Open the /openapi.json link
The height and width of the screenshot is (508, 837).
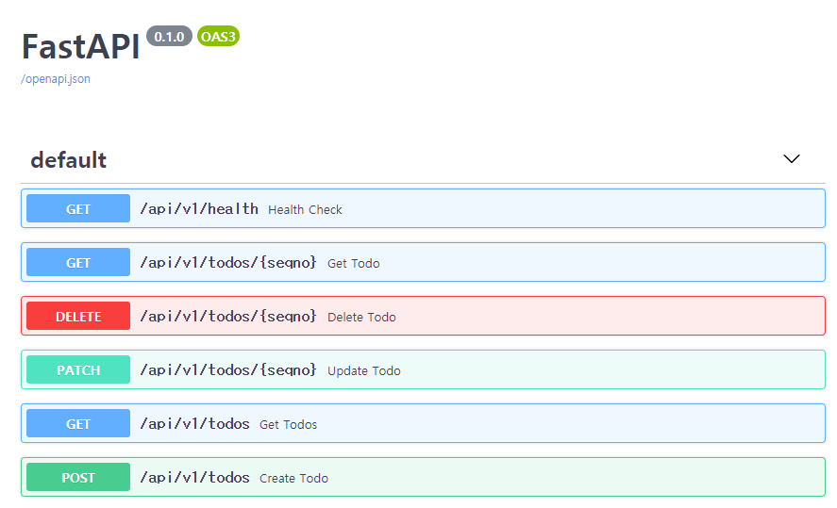pyautogui.click(x=56, y=79)
